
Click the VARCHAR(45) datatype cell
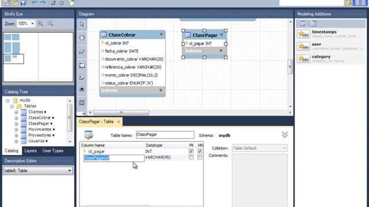157,157
